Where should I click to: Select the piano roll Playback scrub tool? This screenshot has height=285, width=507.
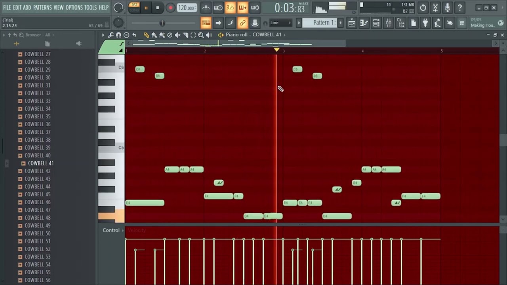coord(209,35)
